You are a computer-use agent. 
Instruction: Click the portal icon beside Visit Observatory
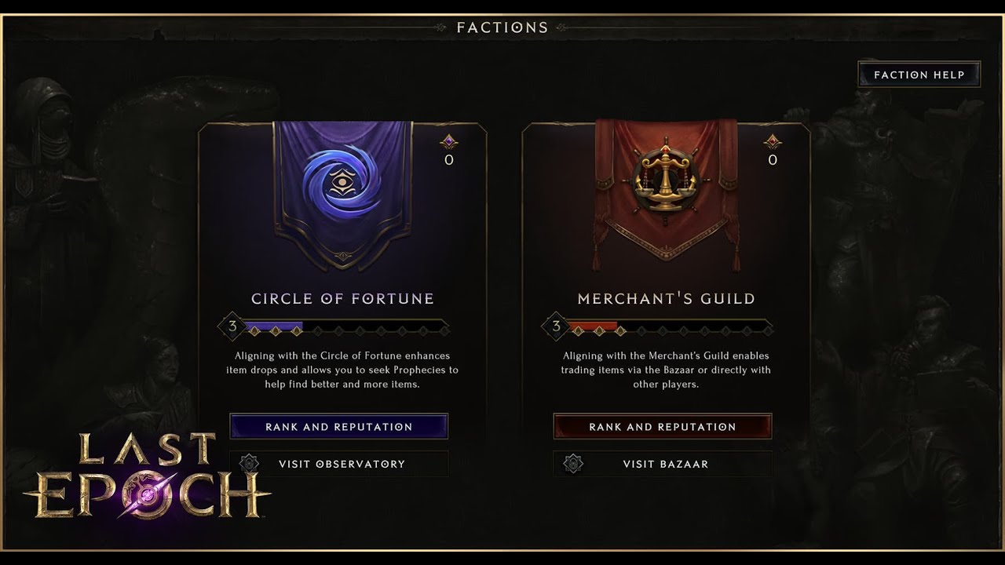pos(249,464)
